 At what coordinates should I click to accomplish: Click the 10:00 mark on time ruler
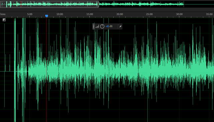coord(60,14)
